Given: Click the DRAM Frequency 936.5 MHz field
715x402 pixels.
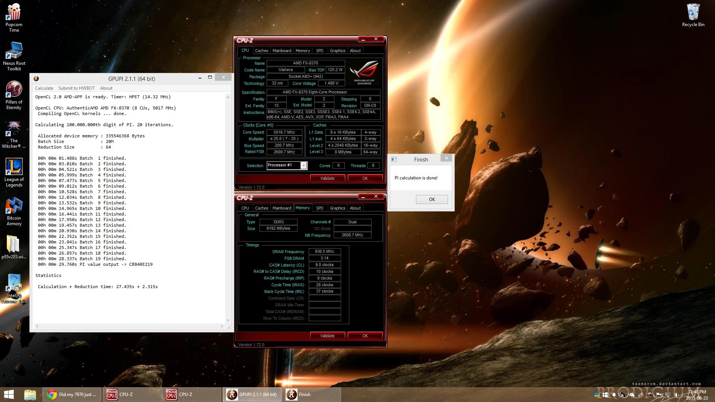Looking at the screenshot, I should coord(324,252).
